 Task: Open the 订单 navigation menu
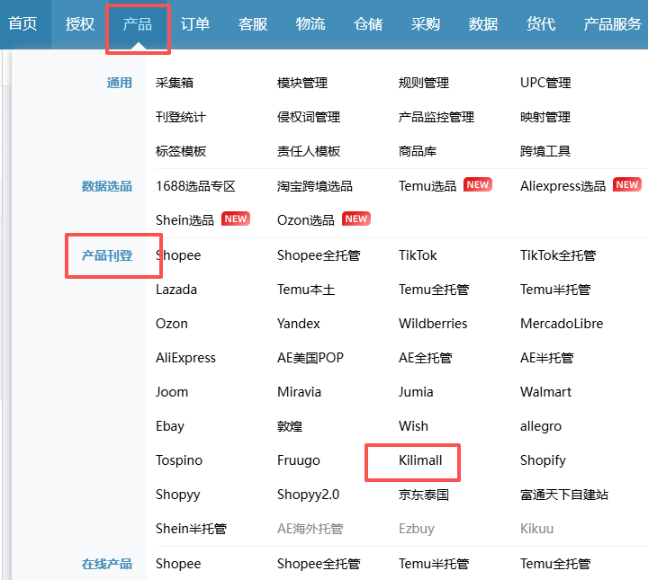(195, 24)
